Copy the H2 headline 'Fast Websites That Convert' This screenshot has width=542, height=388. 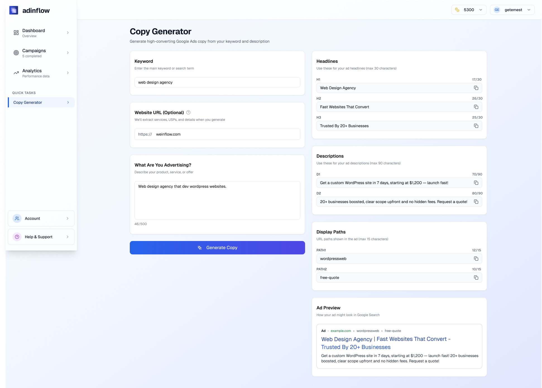476,107
